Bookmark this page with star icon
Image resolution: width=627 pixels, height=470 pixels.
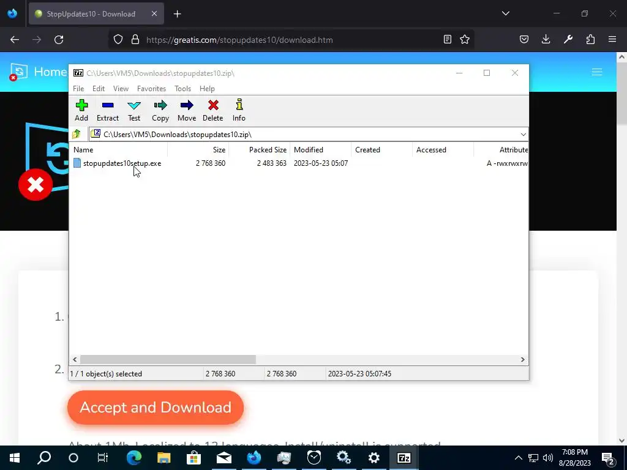pos(465,39)
